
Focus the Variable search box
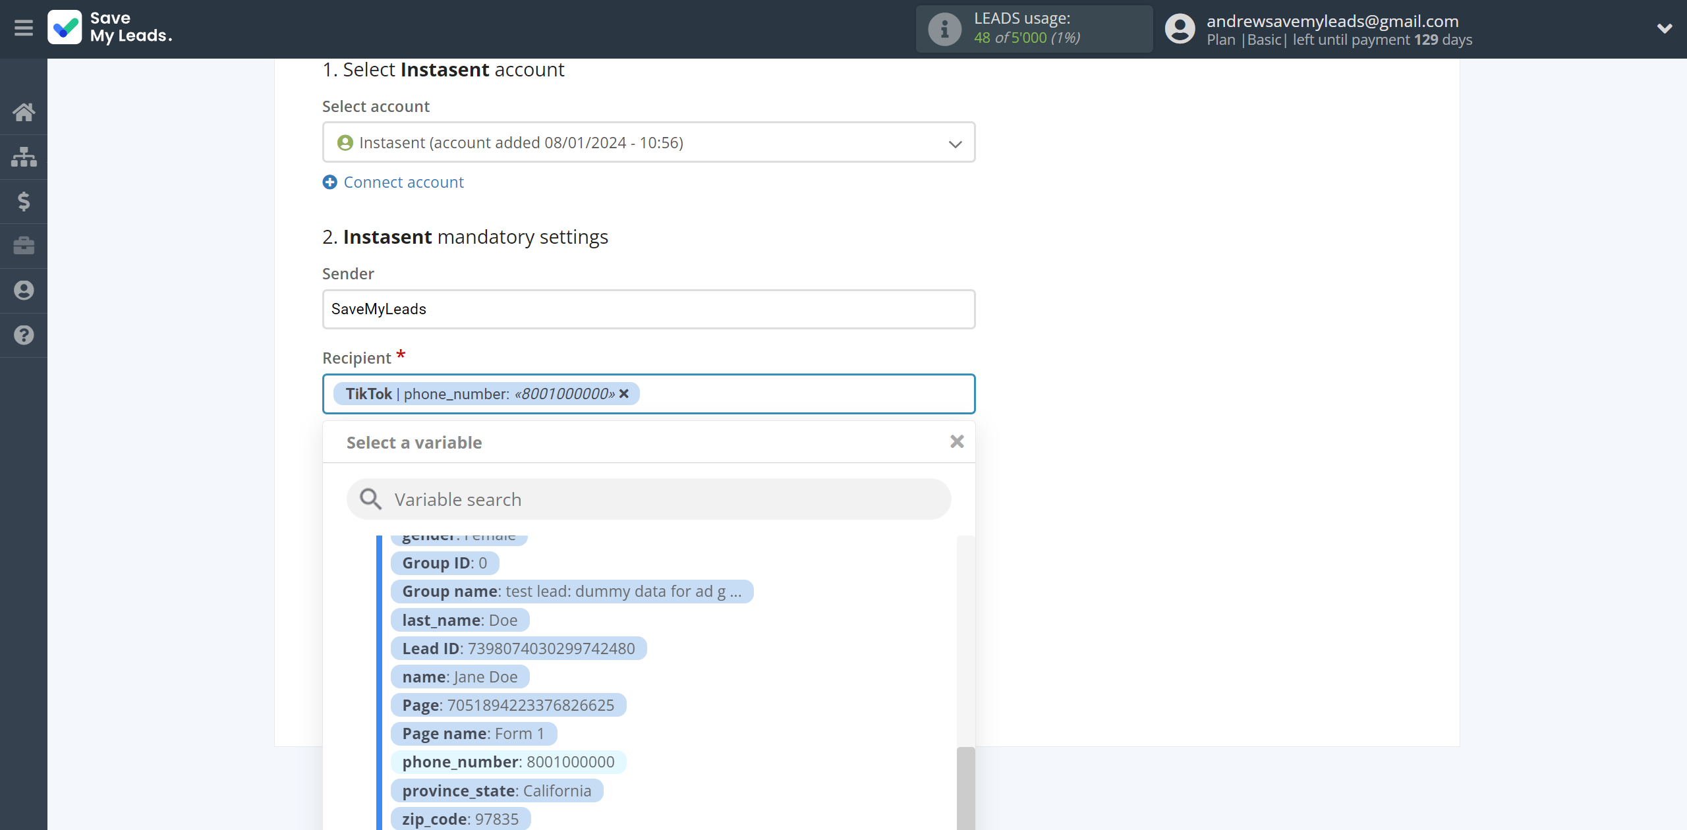click(648, 499)
